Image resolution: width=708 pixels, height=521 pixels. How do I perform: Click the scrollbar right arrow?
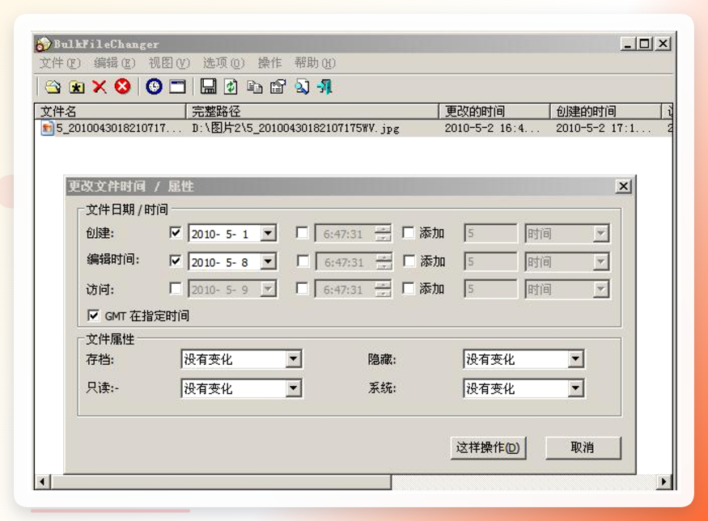(663, 481)
